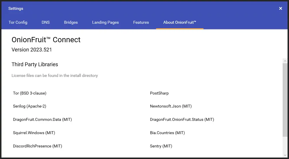Screen dimensions: 289x159
Task: Switch to the Tor Config tab
Action: click(x=18, y=22)
